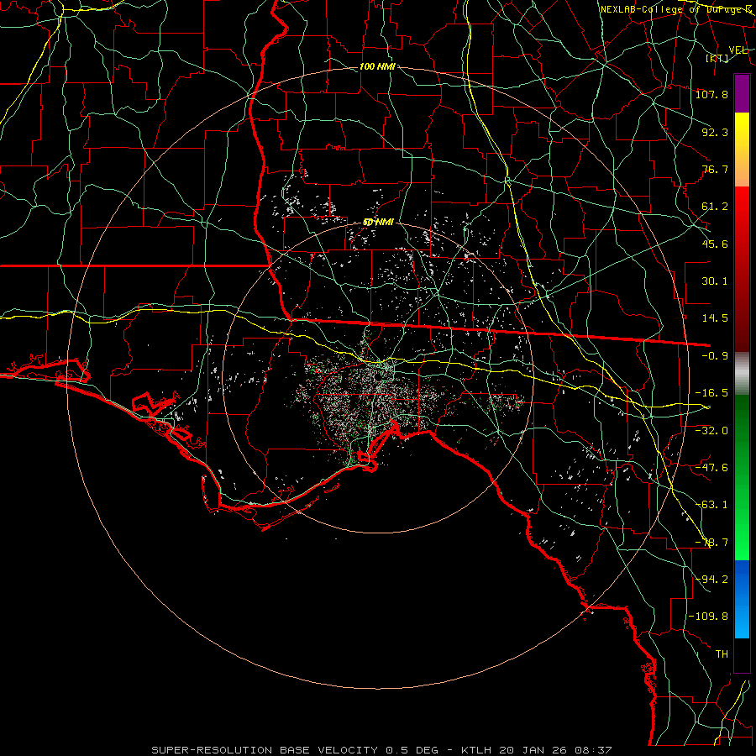Pick the green segment of the color bar
Viewport: 756px width, 756px height.
point(742,477)
